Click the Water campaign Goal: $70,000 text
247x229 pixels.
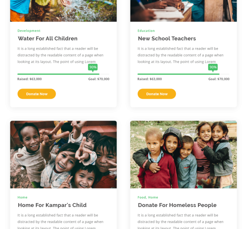click(x=99, y=79)
